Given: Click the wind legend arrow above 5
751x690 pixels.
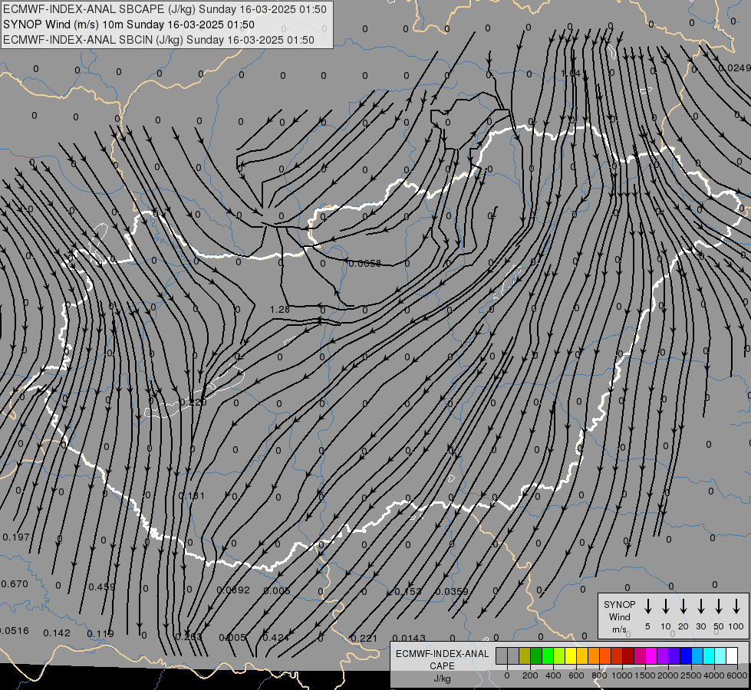Looking at the screenshot, I should (x=648, y=606).
